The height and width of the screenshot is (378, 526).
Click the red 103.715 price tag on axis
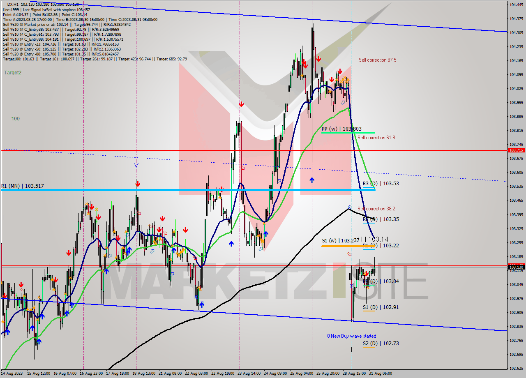click(516, 150)
